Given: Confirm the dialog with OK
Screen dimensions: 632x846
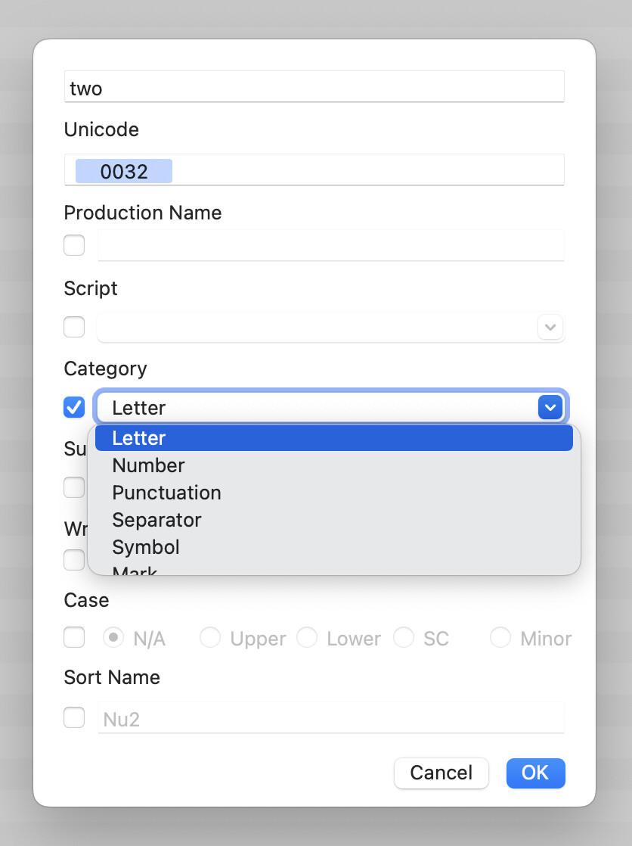Looking at the screenshot, I should [x=535, y=773].
